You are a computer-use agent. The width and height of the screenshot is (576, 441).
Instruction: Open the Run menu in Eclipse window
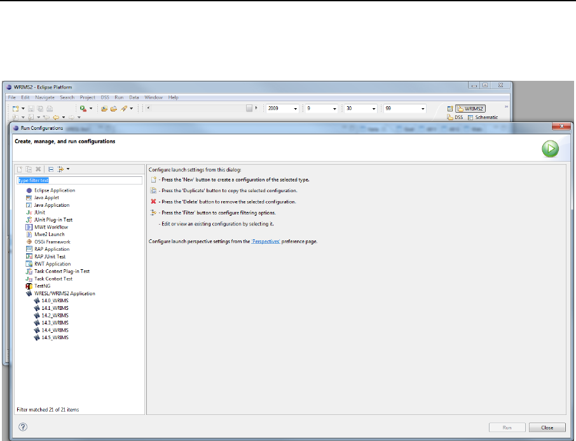(x=119, y=97)
